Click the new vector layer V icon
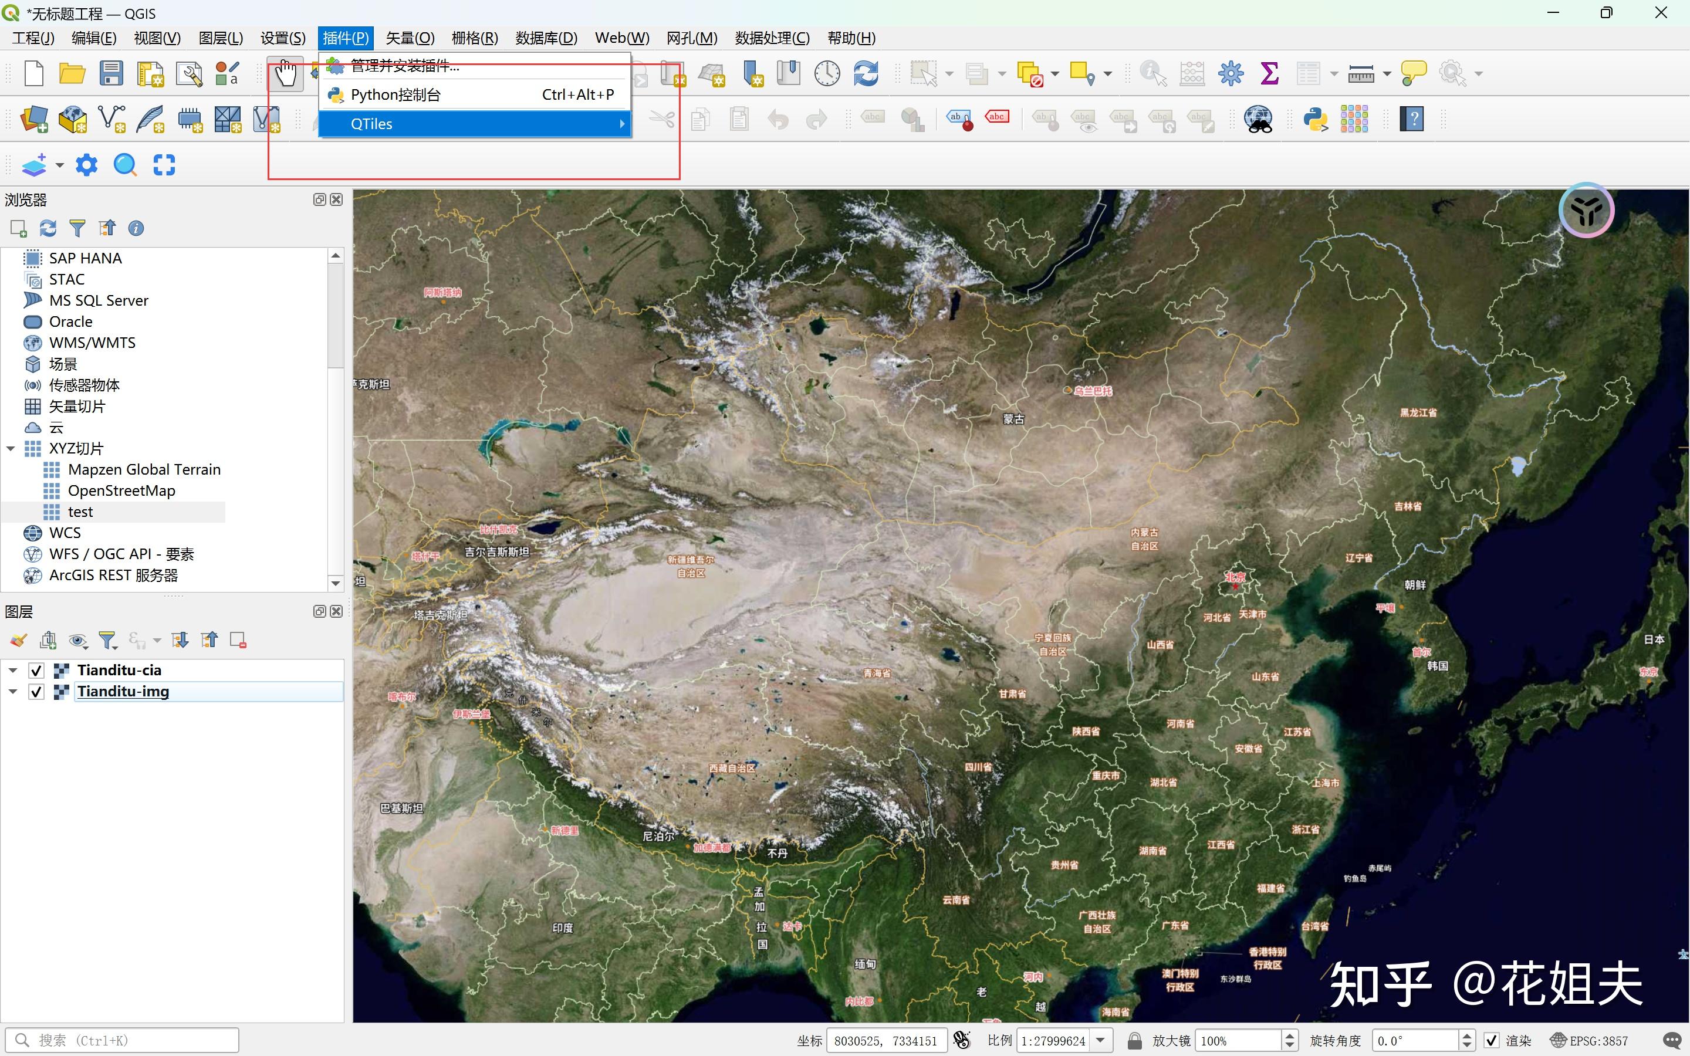Viewport: 1690px width, 1056px height. tap(111, 120)
